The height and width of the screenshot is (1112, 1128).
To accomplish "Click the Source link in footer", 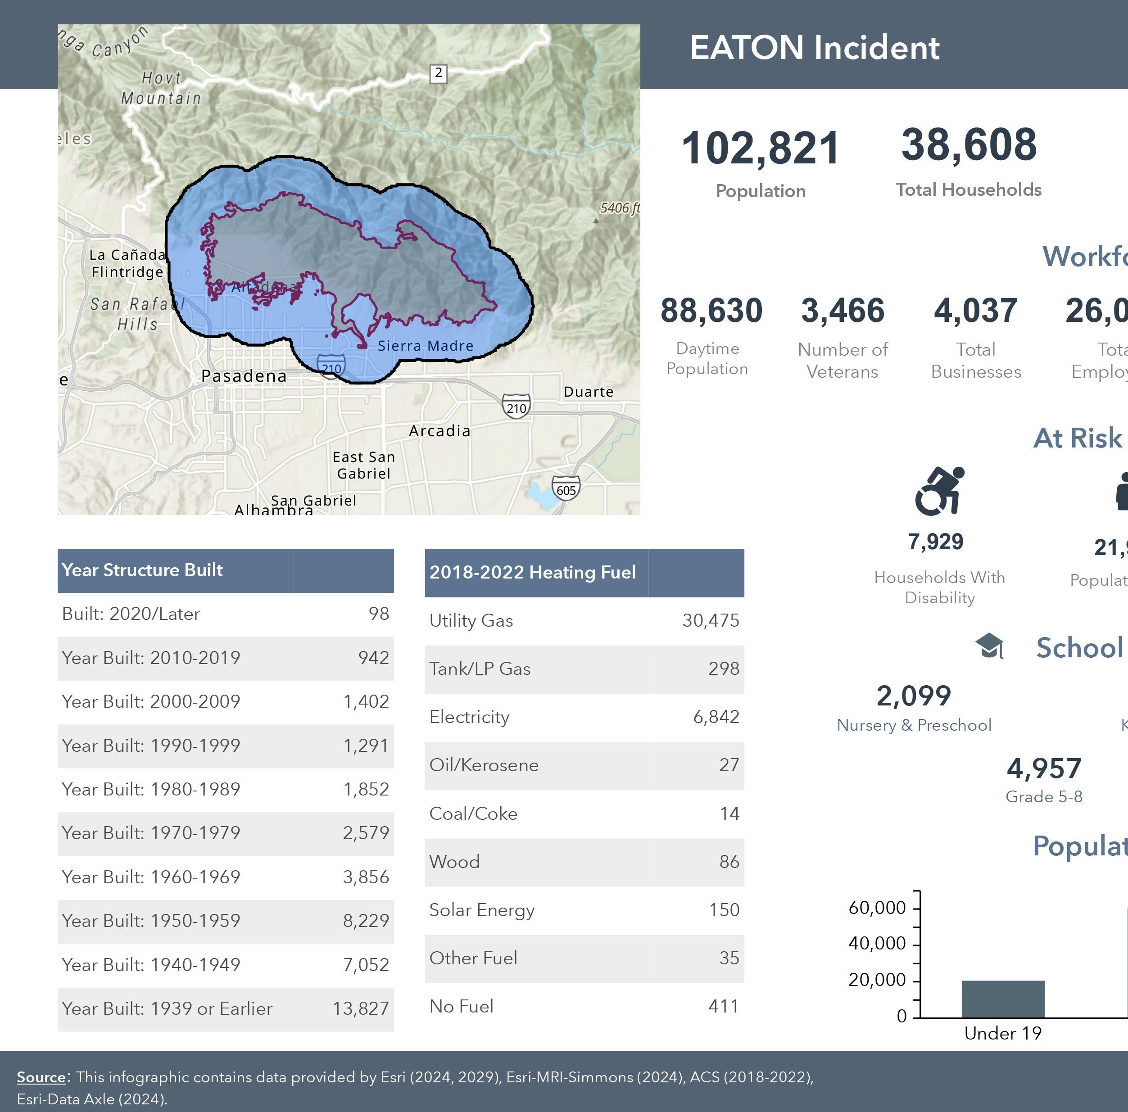I will point(41,1076).
